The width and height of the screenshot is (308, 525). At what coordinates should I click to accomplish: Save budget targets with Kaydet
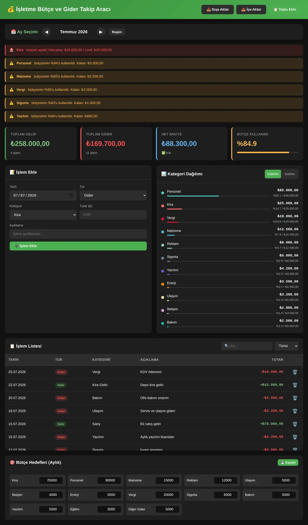point(288,463)
